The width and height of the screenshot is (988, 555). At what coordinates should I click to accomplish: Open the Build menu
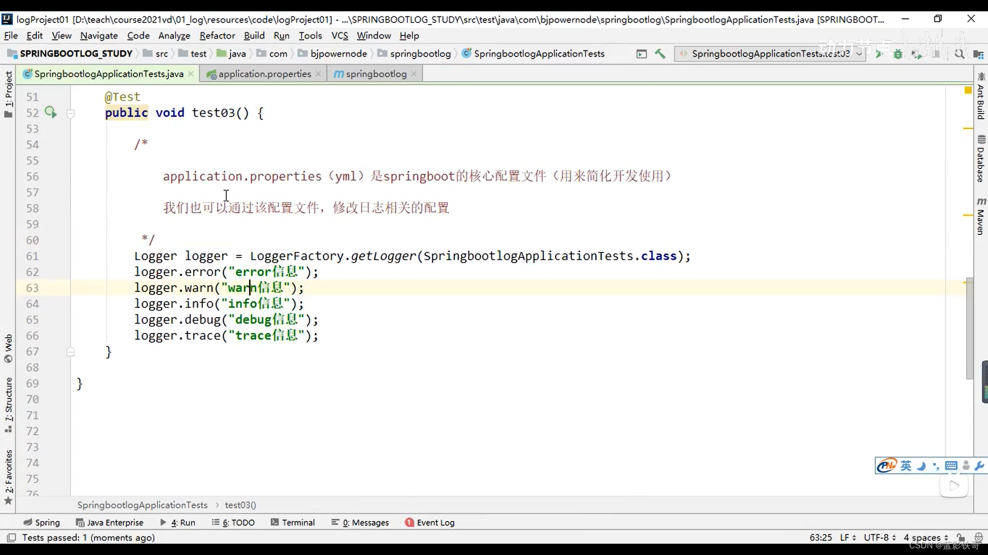tap(254, 35)
